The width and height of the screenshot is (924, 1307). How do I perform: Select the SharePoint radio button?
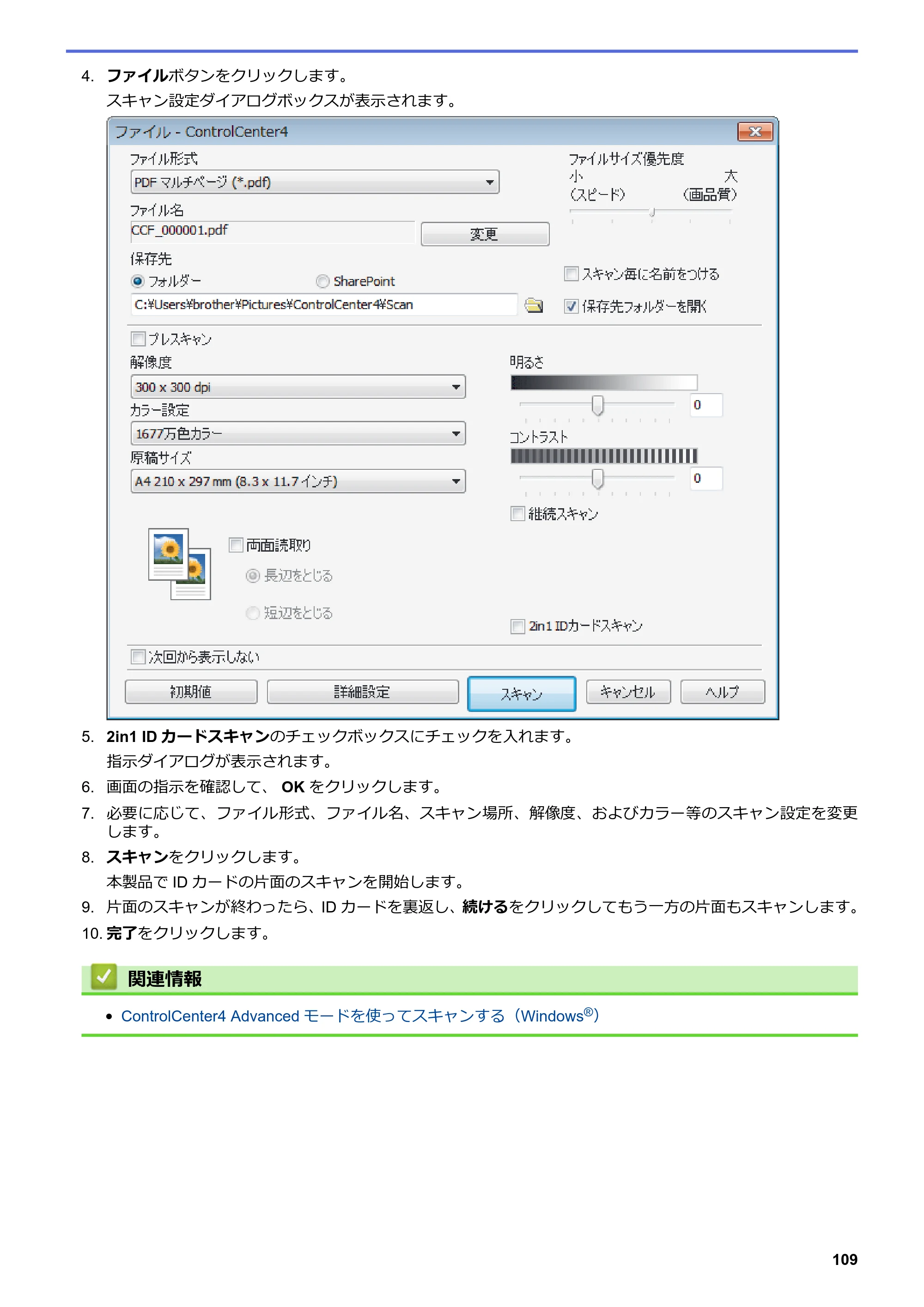323,281
